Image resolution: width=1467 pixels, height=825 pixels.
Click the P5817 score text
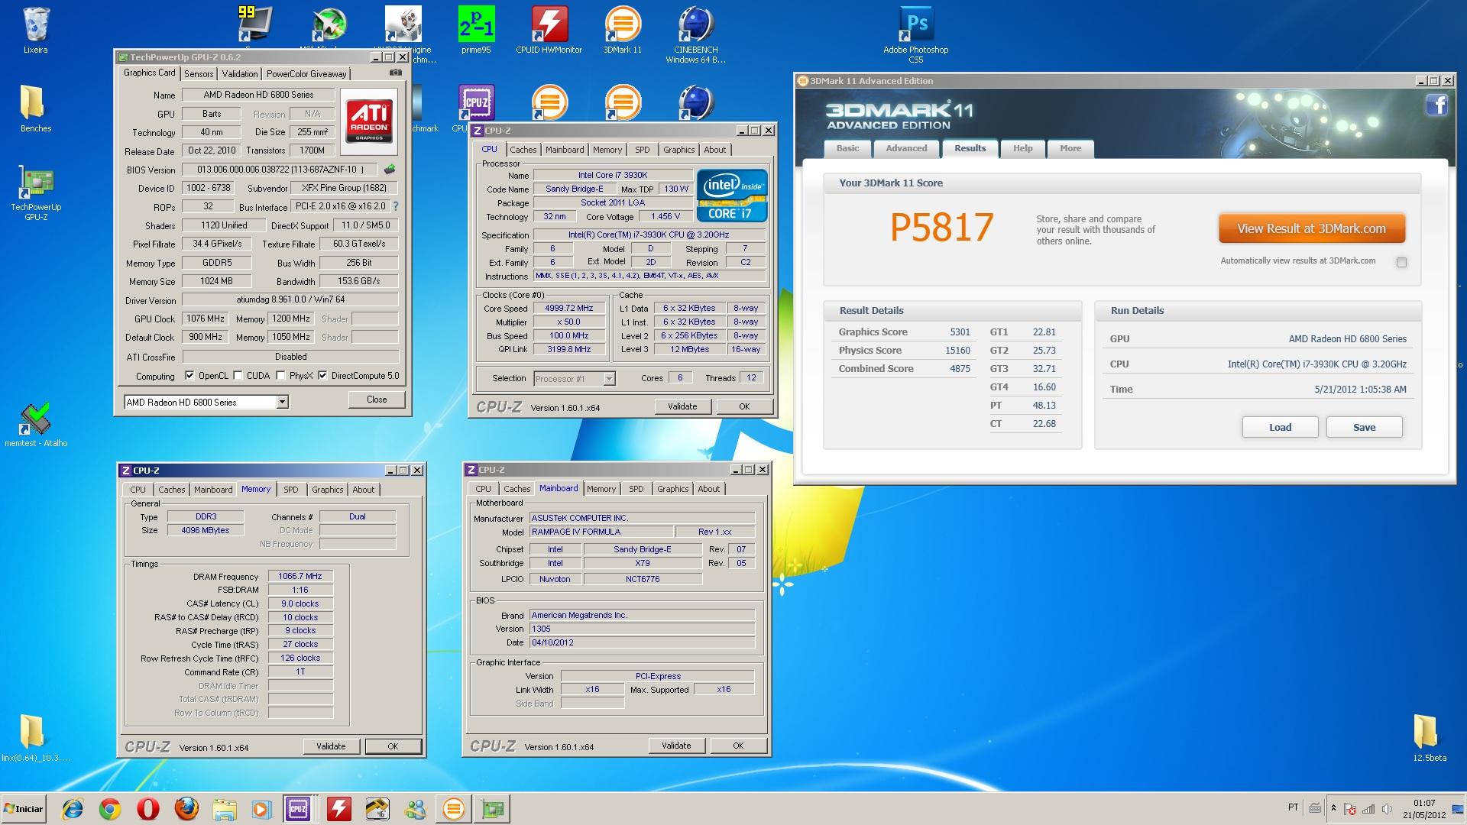pos(941,228)
